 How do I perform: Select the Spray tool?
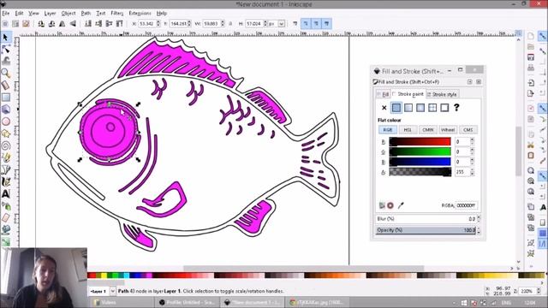coord(6,206)
